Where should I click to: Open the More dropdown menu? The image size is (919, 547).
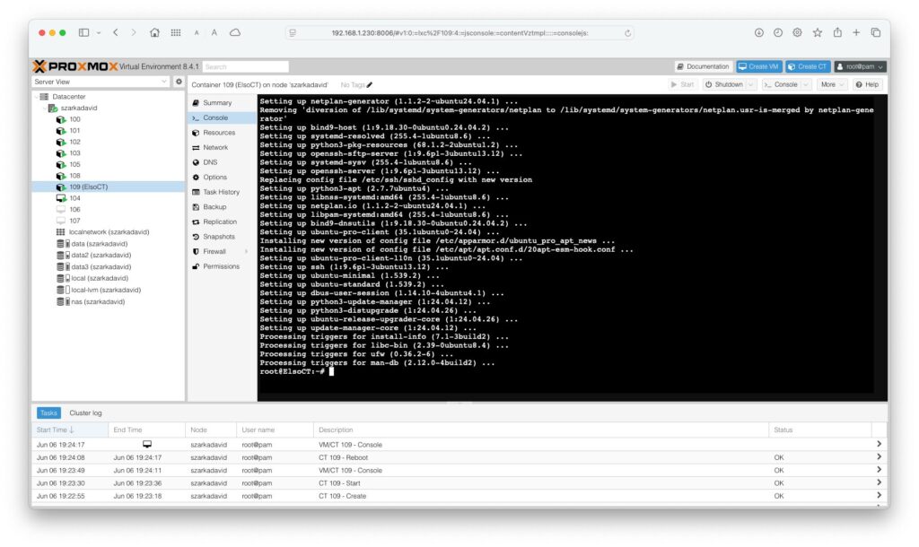point(832,84)
